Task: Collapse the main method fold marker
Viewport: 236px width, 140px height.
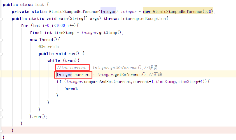Action: pyautogui.click(x=1, y=19)
